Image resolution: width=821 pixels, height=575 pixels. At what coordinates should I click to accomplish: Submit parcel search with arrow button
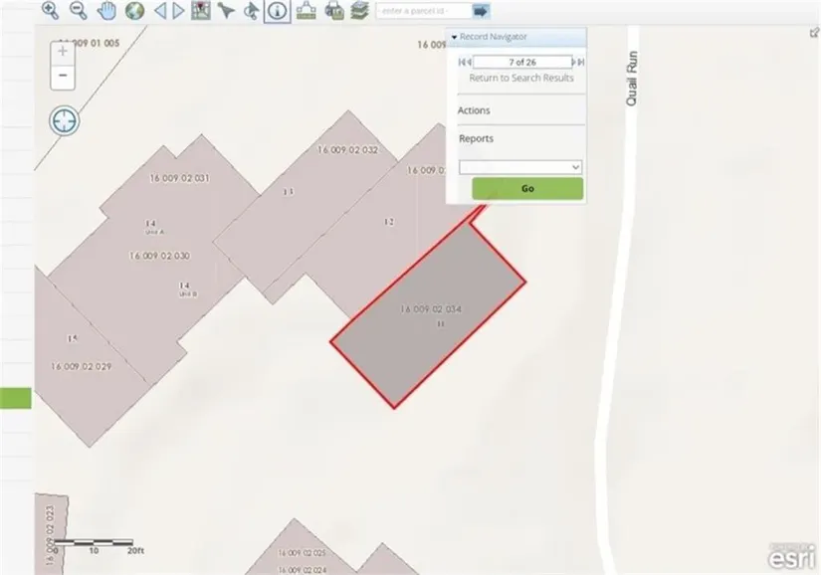(x=481, y=11)
